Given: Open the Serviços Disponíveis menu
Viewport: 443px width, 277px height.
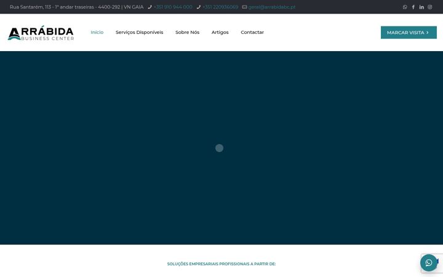Looking at the screenshot, I should pyautogui.click(x=139, y=32).
